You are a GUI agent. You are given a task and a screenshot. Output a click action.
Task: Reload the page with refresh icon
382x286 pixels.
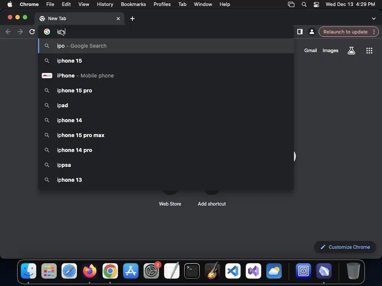coord(32,32)
